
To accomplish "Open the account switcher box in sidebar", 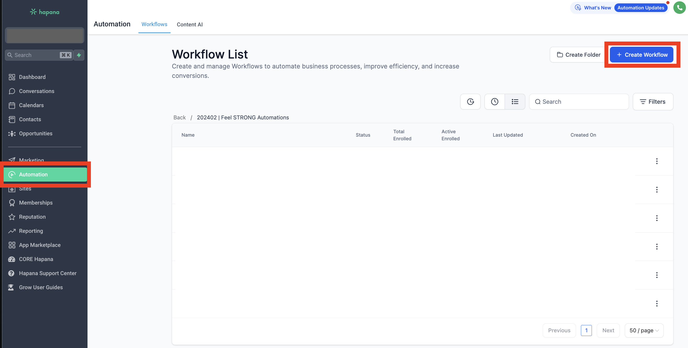I will pos(45,36).
